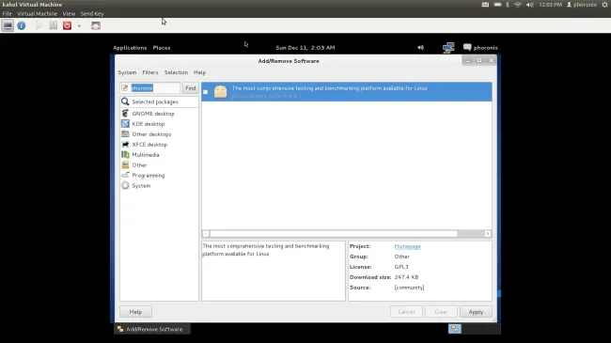
Task: Select XFCE desktop category
Action: click(159, 145)
